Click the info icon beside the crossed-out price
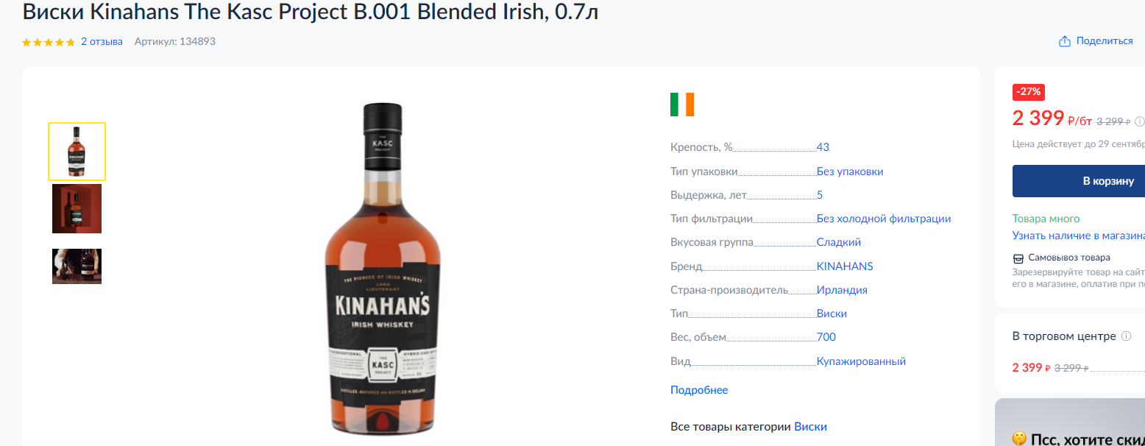This screenshot has height=446, width=1145. pyautogui.click(x=1140, y=121)
